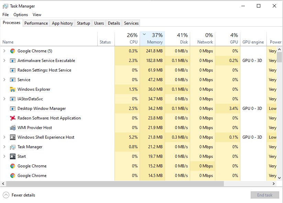The height and width of the screenshot is (203, 283).
Task: Click the WMI Provider Host icon
Action: click(x=13, y=128)
